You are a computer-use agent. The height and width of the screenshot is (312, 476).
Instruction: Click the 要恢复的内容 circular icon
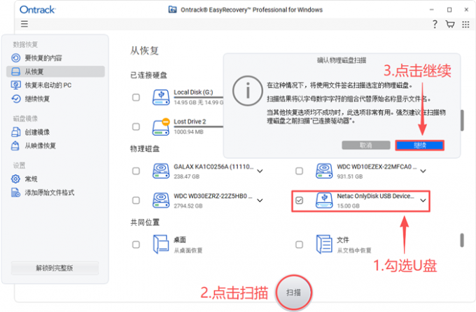tap(16, 57)
